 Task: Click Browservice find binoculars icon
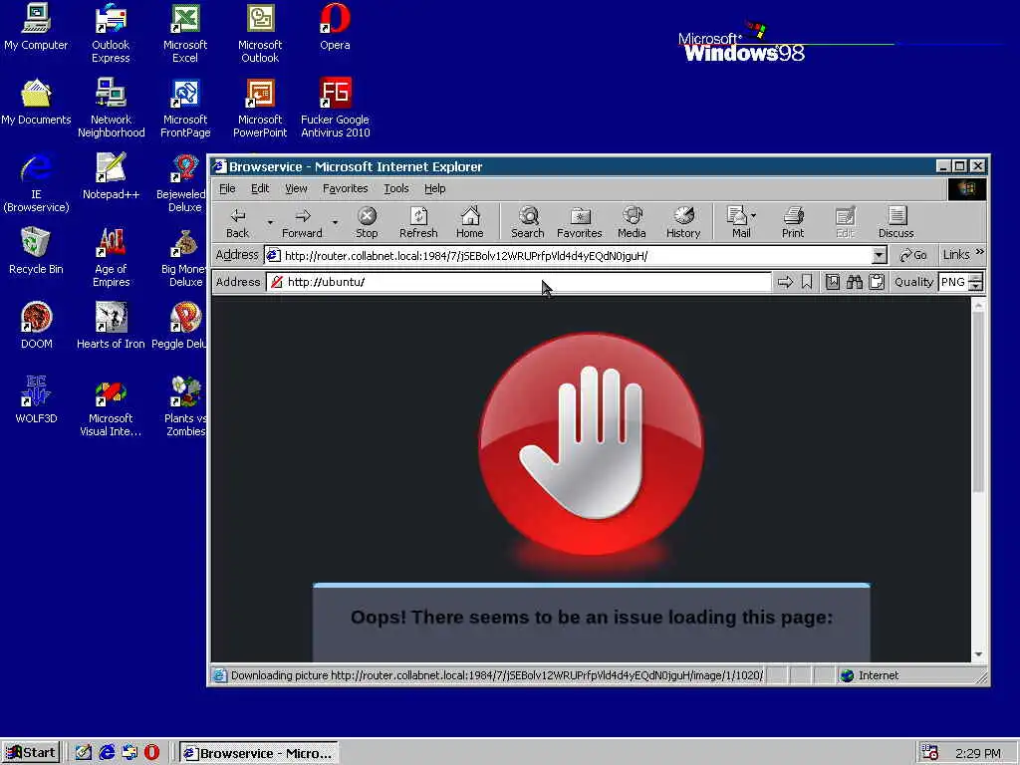854,282
